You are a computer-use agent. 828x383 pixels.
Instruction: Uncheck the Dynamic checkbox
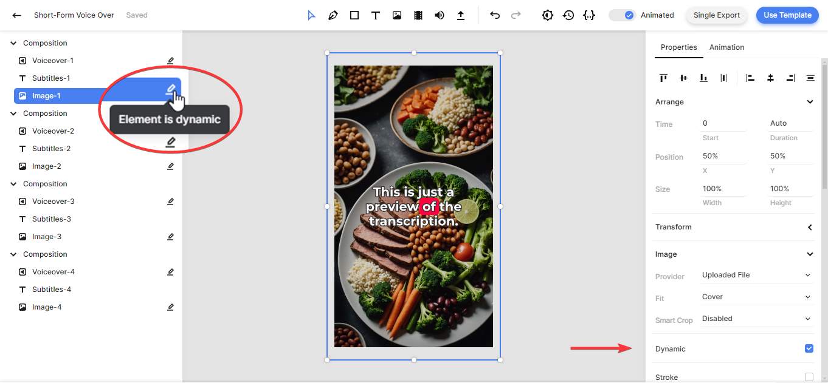tap(809, 348)
